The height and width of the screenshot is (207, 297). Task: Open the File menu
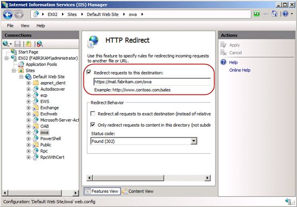10,26
